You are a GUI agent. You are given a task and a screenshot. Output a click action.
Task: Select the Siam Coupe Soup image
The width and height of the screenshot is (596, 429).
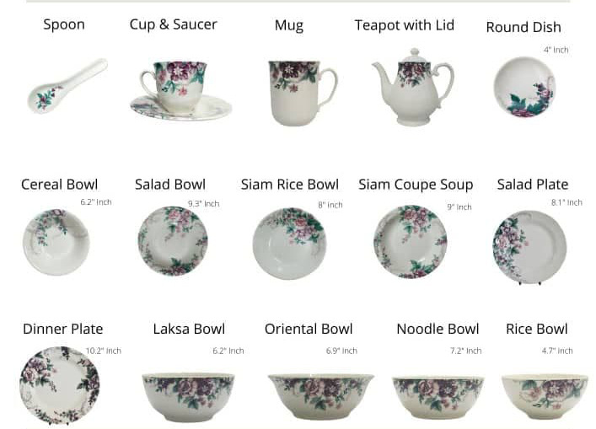(x=411, y=242)
